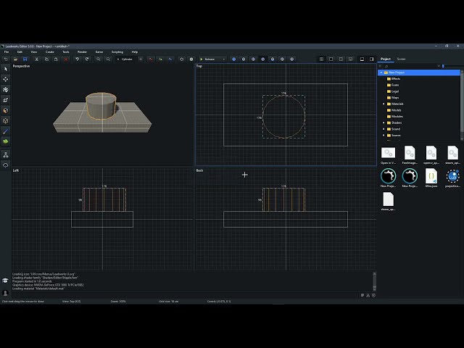The width and height of the screenshot is (464, 348).
Task: Select the orange sphere tool in sidebar
Action: [6, 110]
